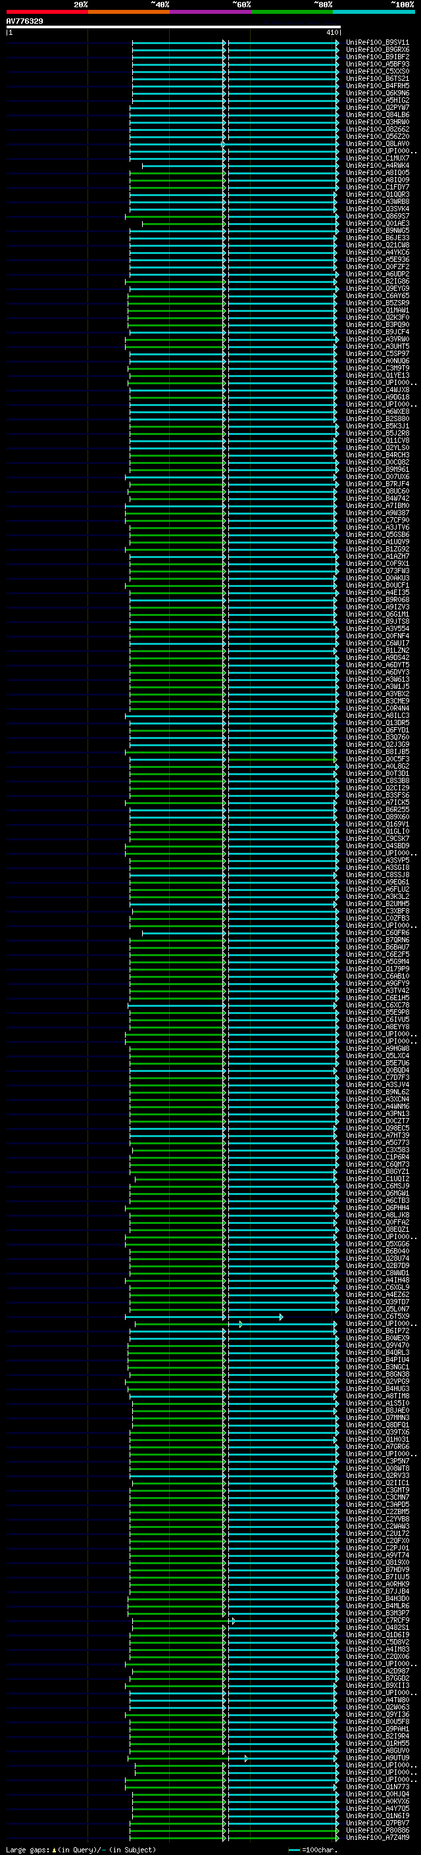This screenshot has height=1855, width=421.
Task: Open hit UniRef100_B9GRX6
Action: click(x=378, y=50)
